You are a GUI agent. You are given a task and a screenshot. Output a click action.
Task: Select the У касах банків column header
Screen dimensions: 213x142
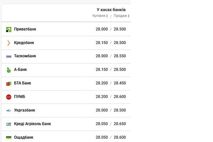[111, 10]
